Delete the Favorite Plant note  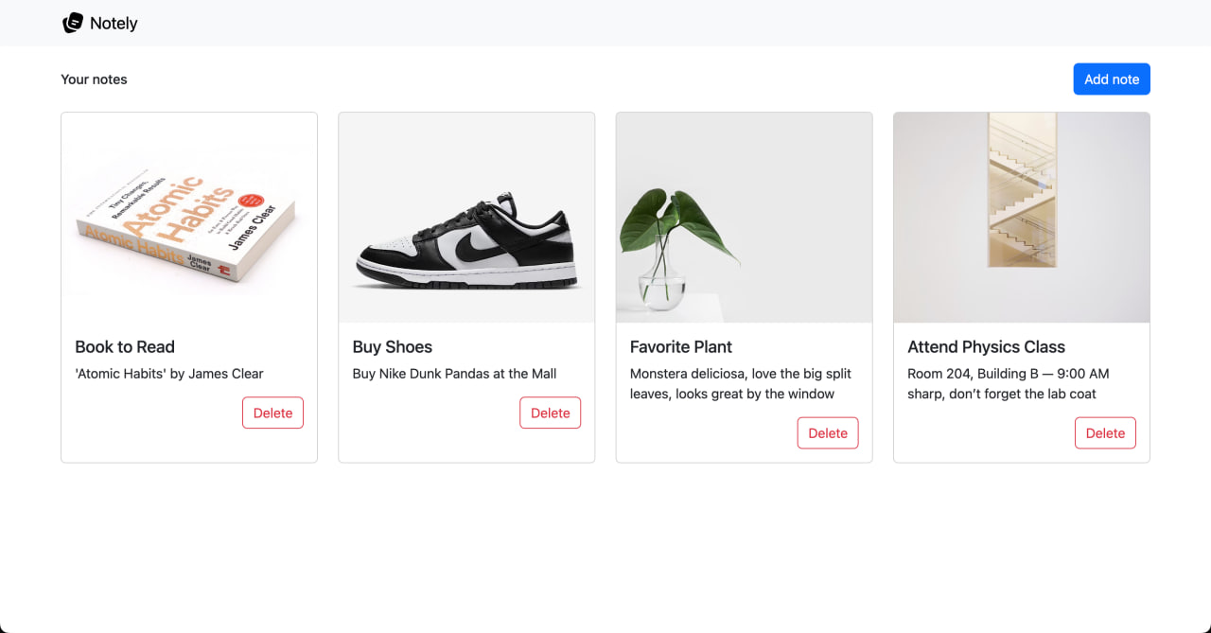pos(828,433)
